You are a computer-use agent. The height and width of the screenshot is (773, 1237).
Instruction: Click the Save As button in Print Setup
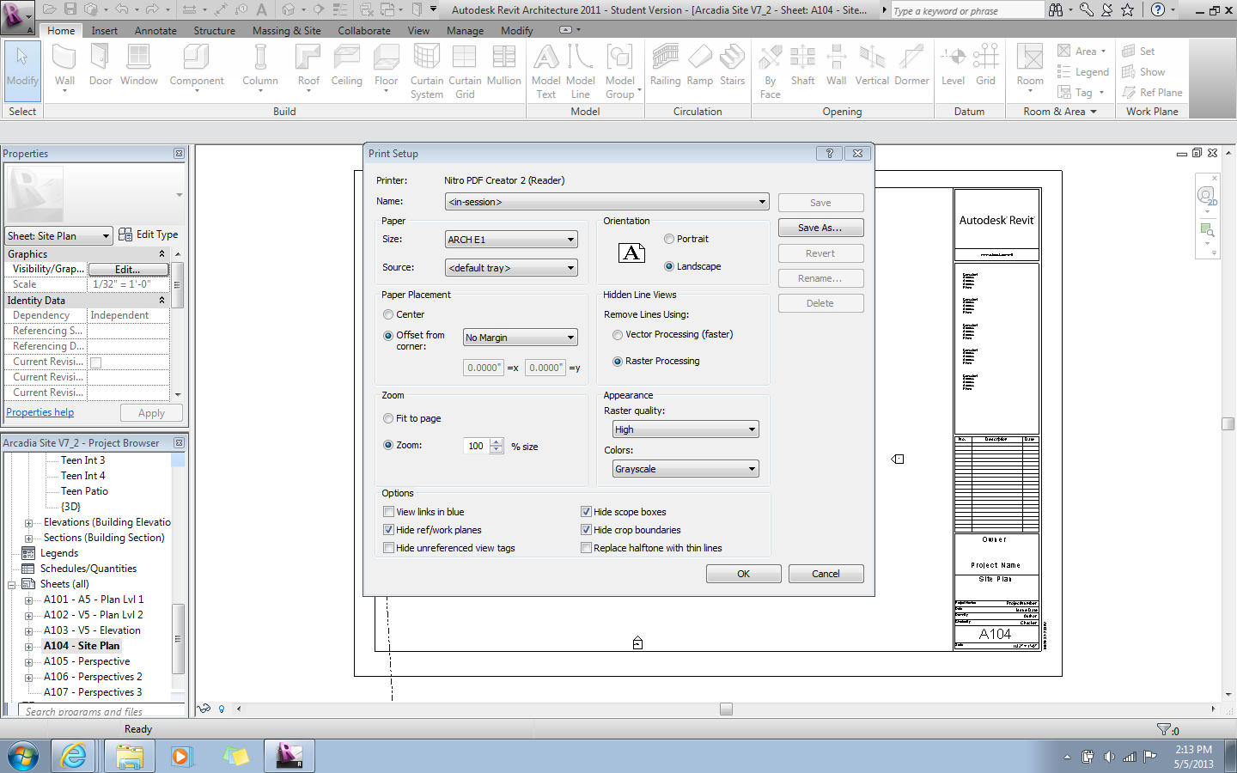coord(820,227)
